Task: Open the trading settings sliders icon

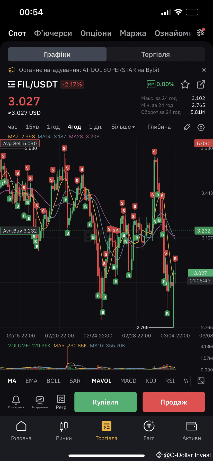Action: (x=201, y=32)
